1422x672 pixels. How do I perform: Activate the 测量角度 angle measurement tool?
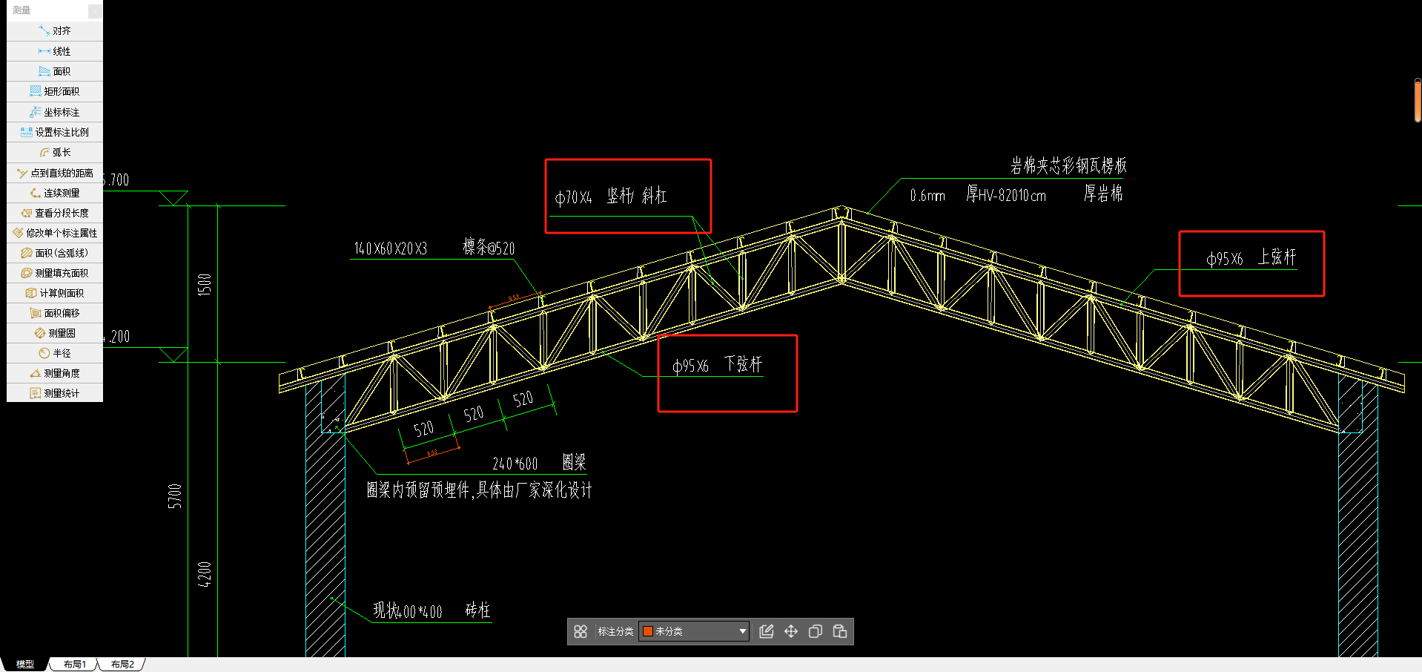[55, 373]
